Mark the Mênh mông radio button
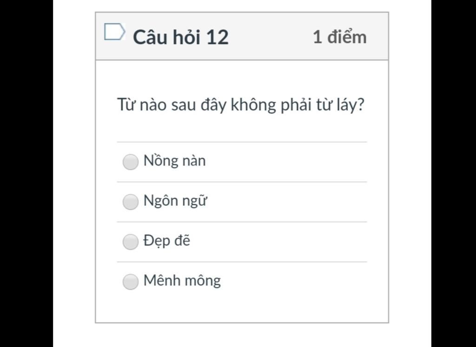 tap(131, 281)
